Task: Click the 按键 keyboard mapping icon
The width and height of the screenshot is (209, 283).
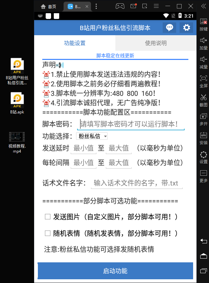Action: tap(203, 24)
